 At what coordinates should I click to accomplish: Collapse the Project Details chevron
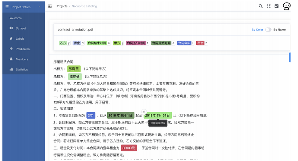coord(39,7)
